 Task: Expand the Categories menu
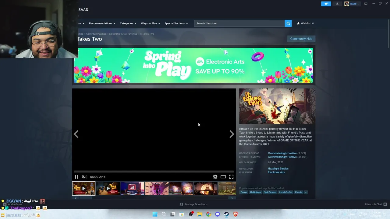[128, 23]
